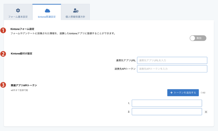
Task: Click the cloud icon for kintone settings
Action: [x=47, y=11]
